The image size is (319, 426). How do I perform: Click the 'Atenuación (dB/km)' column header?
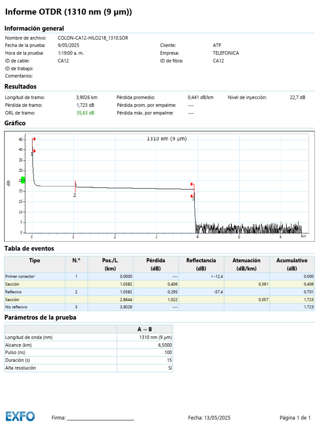[246, 264]
